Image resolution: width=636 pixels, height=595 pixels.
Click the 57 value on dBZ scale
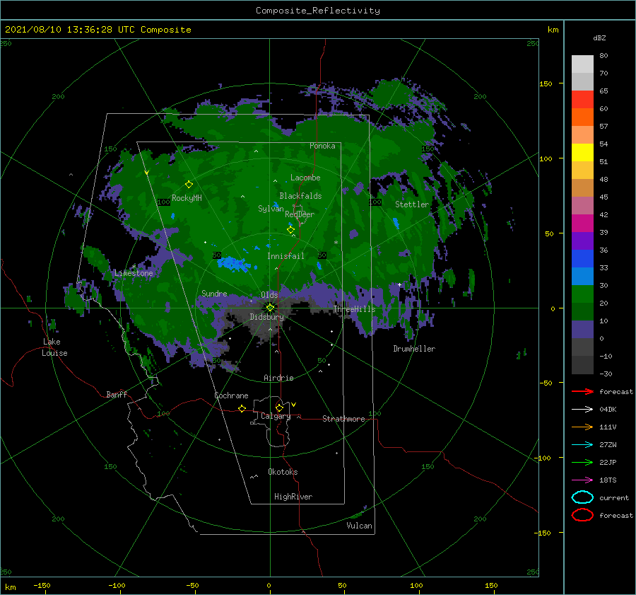pos(603,127)
